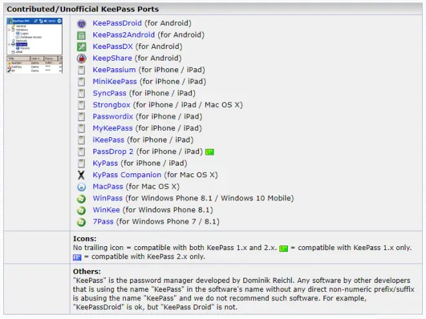Click '(for iPhone / iPad / Mac OS X)' text
This screenshot has width=426, height=319.
coord(188,104)
